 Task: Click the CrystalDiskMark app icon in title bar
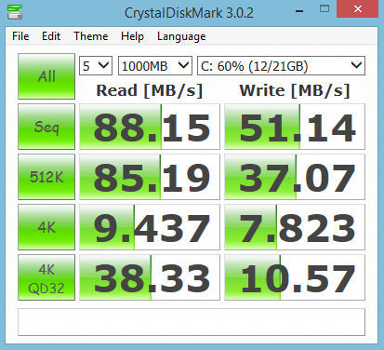click(x=15, y=12)
